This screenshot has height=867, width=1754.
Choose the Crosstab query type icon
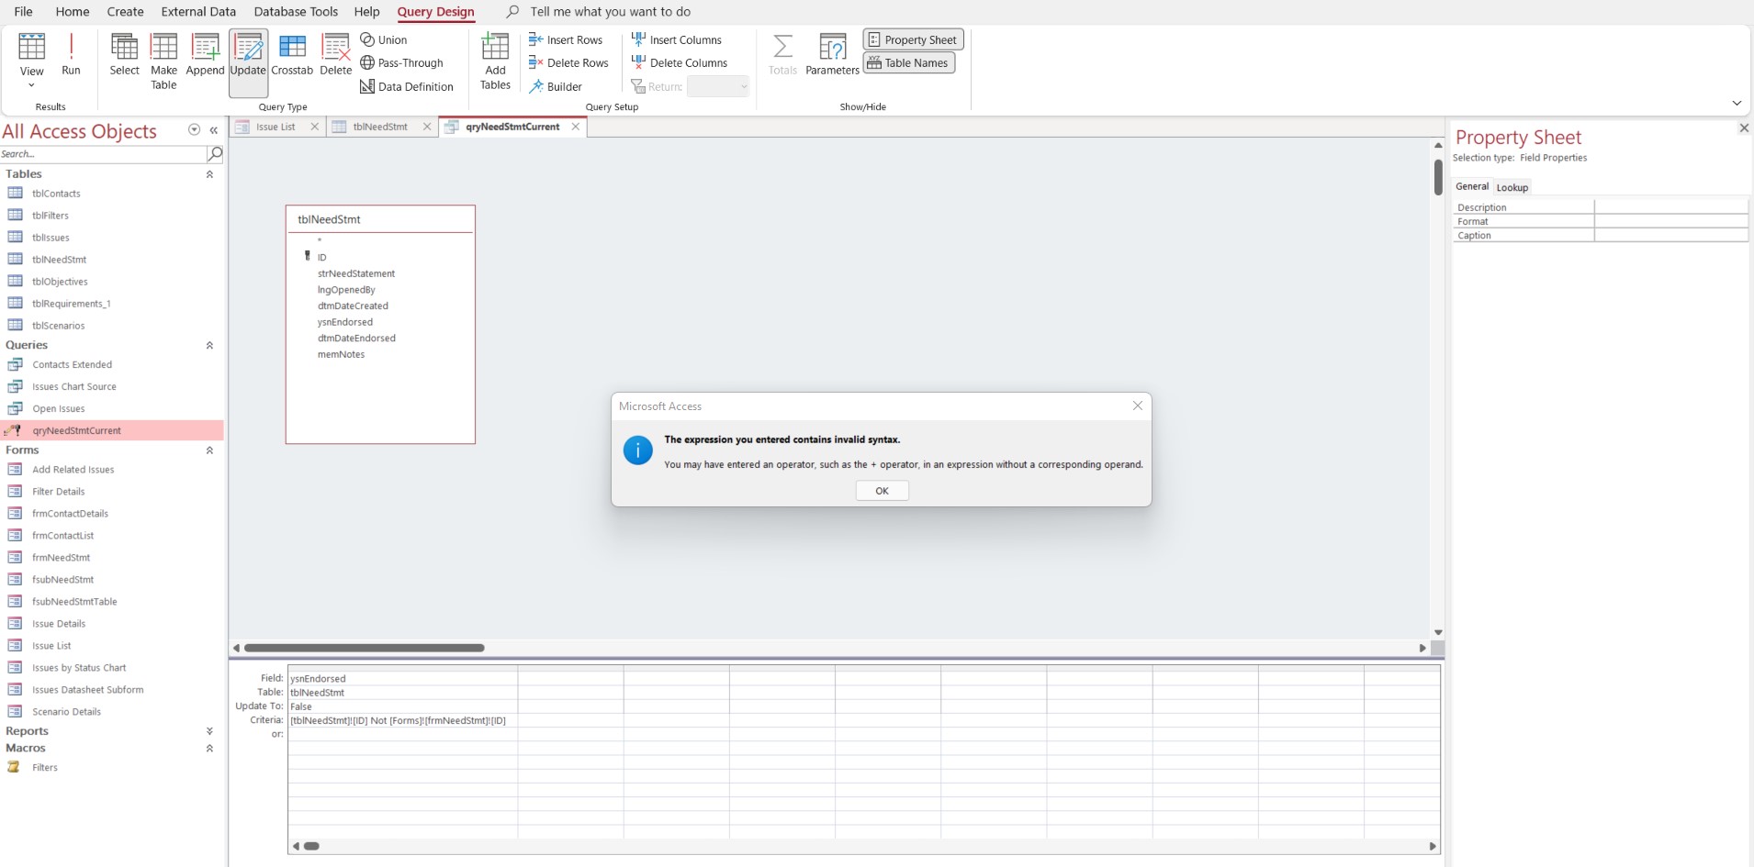292,54
